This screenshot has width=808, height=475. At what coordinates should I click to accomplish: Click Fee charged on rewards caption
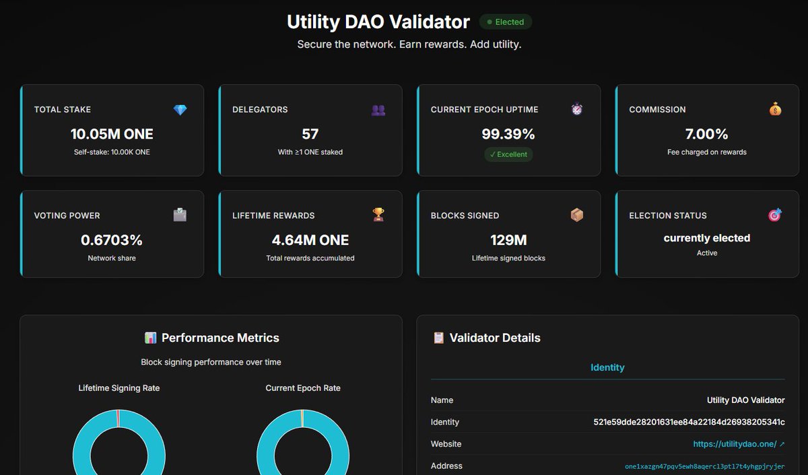point(707,152)
